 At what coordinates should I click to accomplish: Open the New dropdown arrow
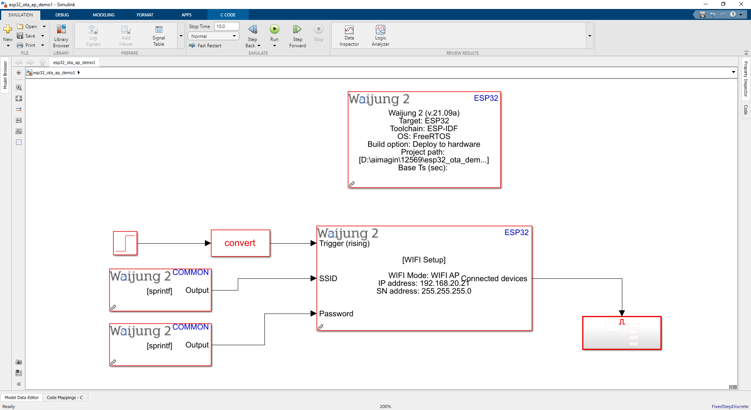coord(8,46)
